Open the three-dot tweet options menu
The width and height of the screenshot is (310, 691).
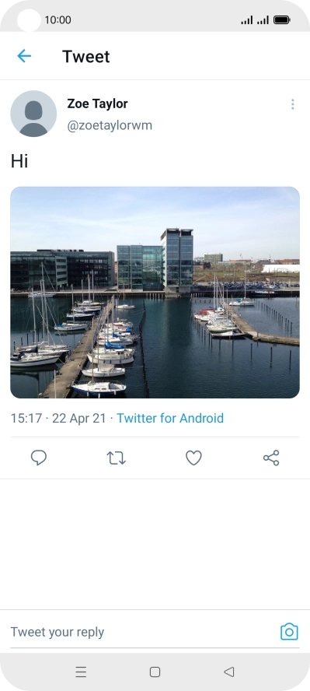(x=292, y=104)
